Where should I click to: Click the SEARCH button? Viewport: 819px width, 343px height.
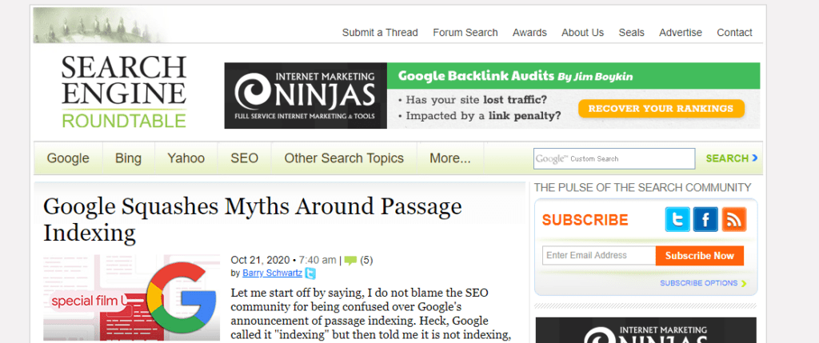click(x=727, y=158)
